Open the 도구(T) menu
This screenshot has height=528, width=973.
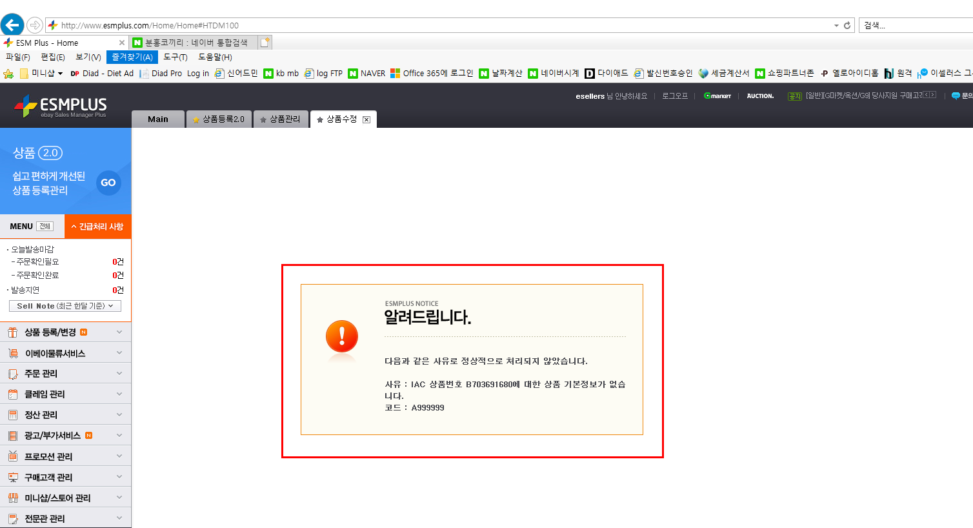tap(175, 57)
